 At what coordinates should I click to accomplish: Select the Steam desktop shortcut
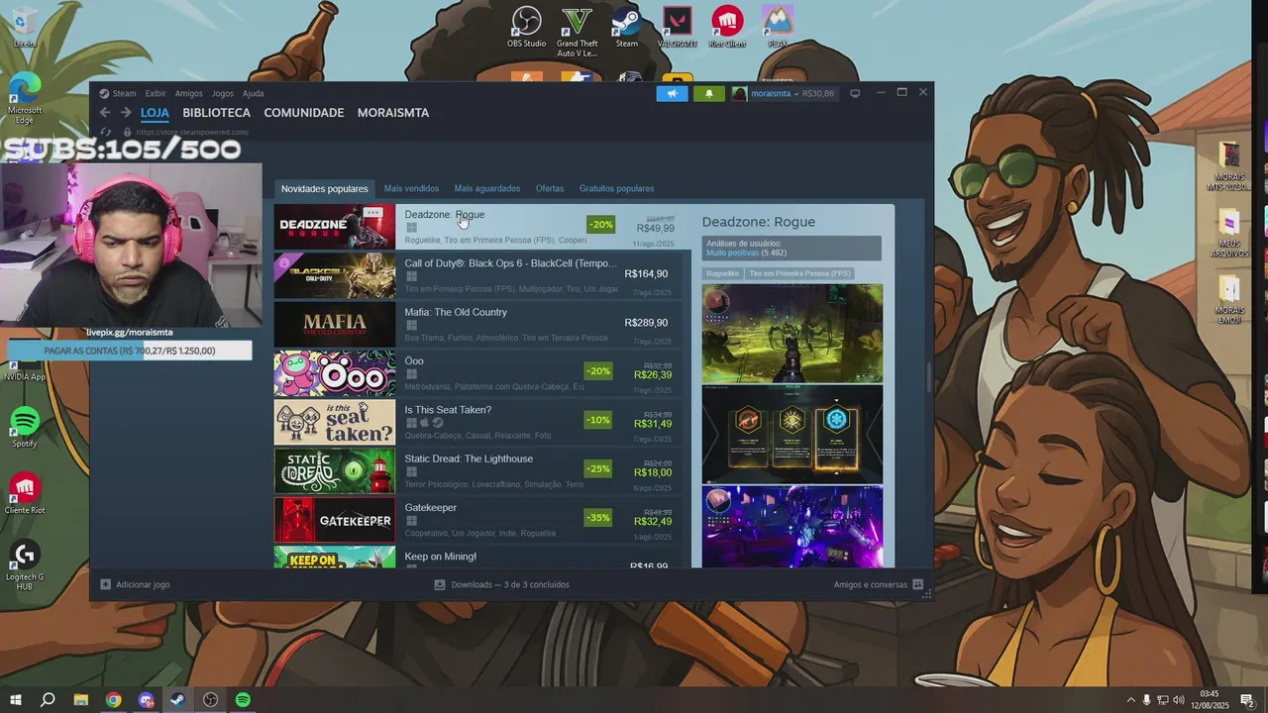[x=626, y=27]
